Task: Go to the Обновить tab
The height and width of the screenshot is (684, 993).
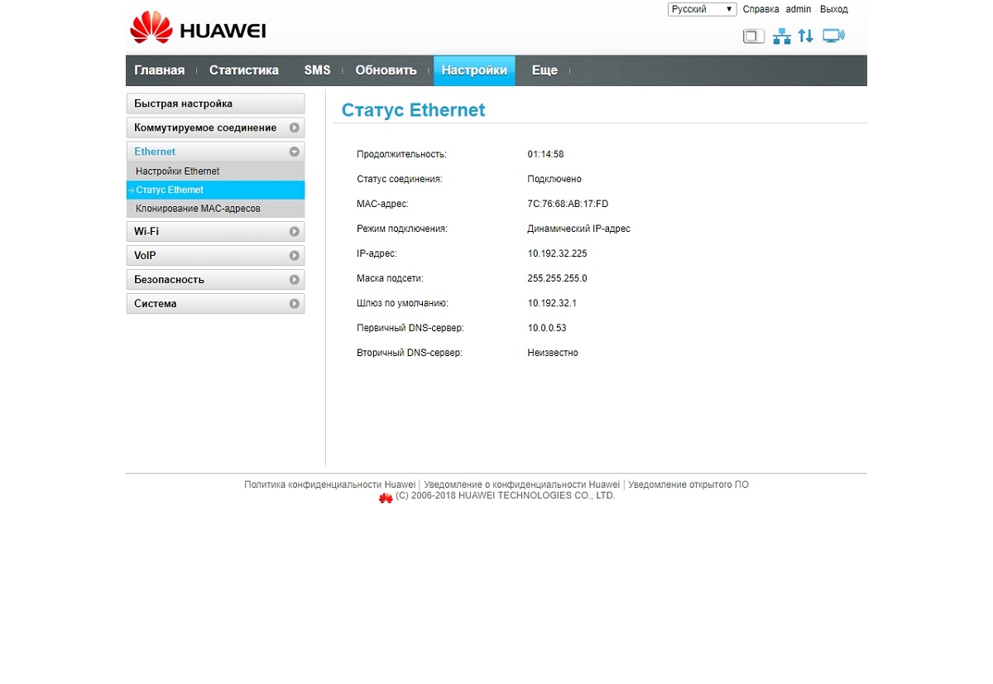Action: point(386,70)
